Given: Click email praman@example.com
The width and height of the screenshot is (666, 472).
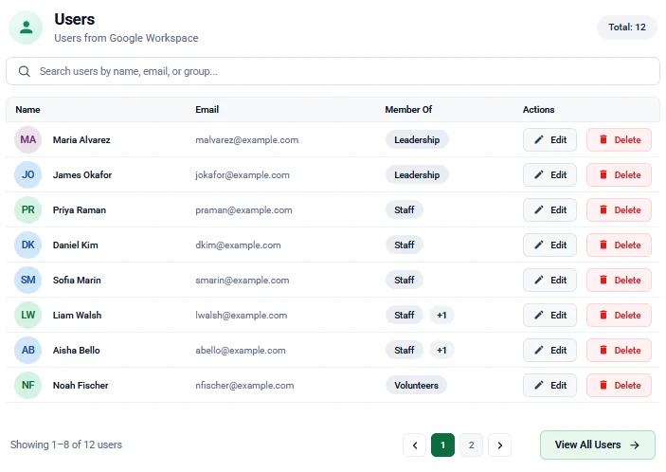Looking at the screenshot, I should click(243, 209).
